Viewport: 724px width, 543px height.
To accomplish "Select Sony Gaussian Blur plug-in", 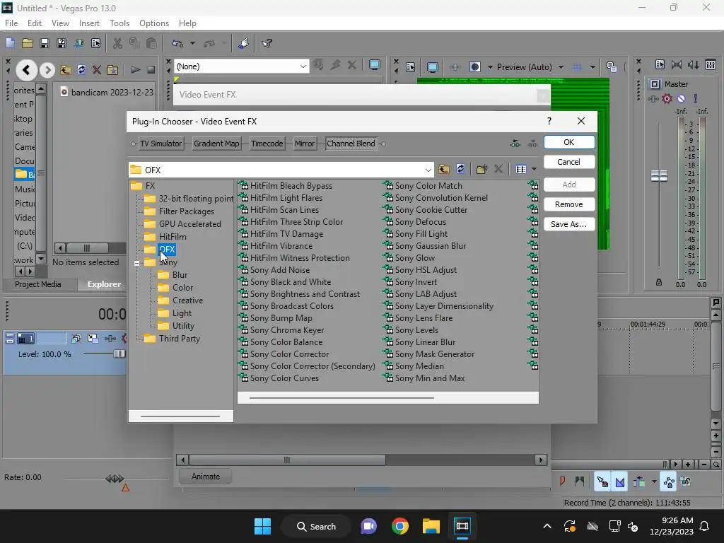I will tap(431, 246).
